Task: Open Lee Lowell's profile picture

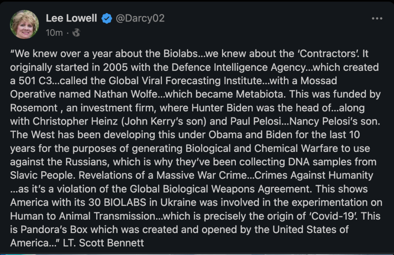Action: coord(24,25)
